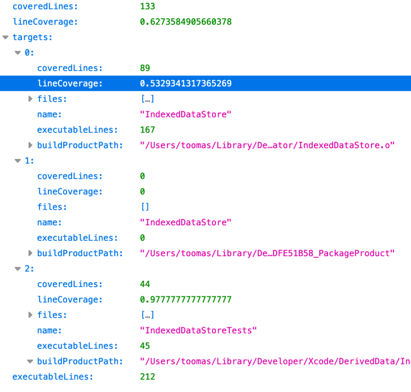Select top coveredLines value 133
The image size is (411, 392).
click(x=148, y=6)
